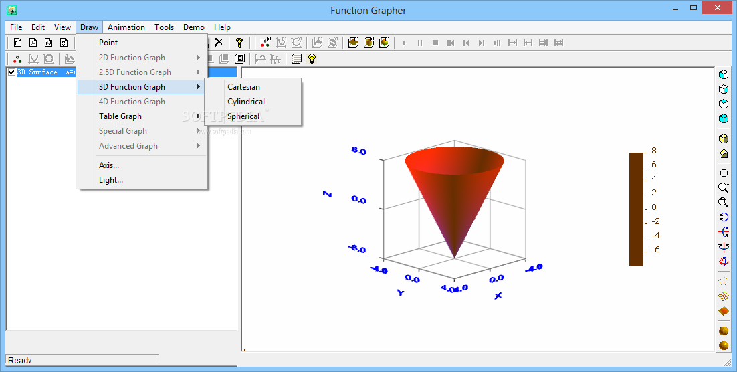Click the light bulb Light icon
Screen dimensions: 737x372
[312, 59]
